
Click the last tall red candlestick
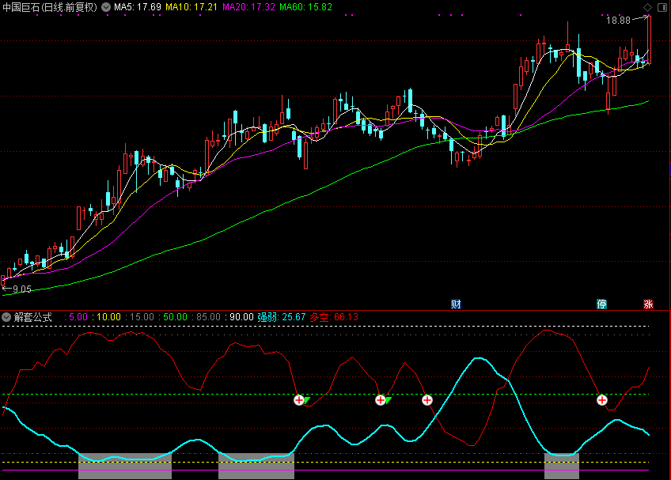pos(649,40)
